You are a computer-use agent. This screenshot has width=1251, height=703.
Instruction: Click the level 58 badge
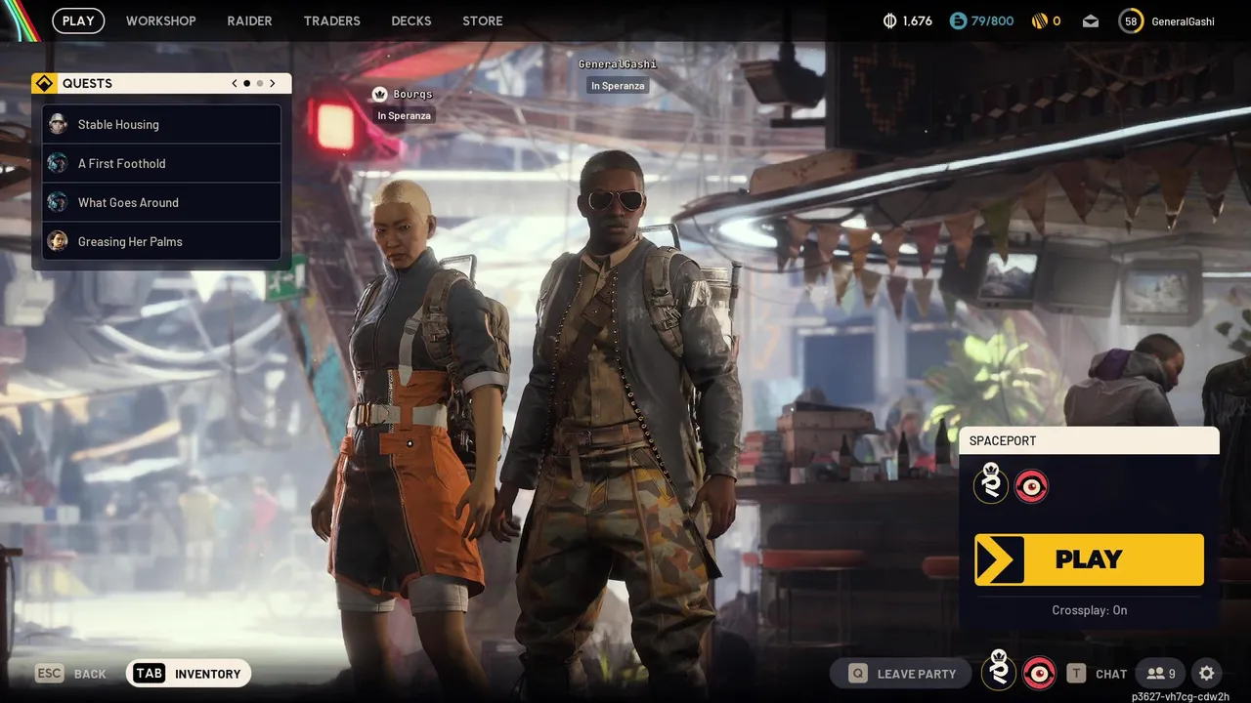(1131, 21)
